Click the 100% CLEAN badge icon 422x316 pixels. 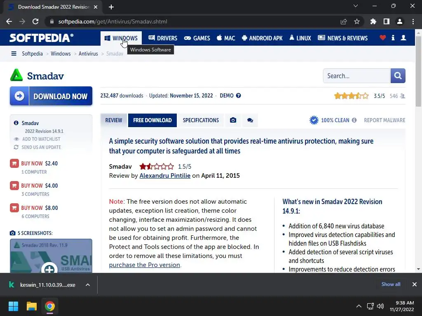314,120
